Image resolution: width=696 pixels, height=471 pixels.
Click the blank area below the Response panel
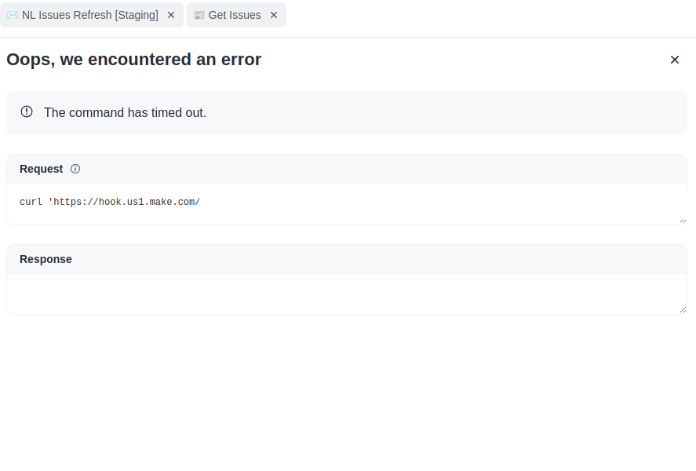coord(345,392)
